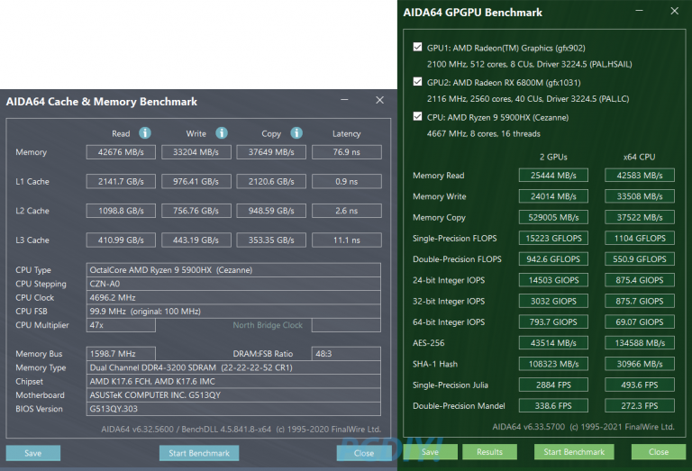Click Memory Type field Dual Channel DDR4-3200
This screenshot has height=471, width=692.
233,367
